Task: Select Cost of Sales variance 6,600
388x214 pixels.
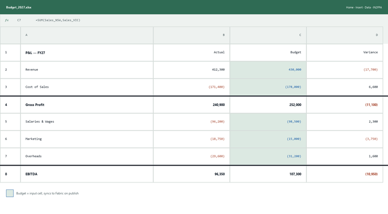Action: (x=345, y=87)
